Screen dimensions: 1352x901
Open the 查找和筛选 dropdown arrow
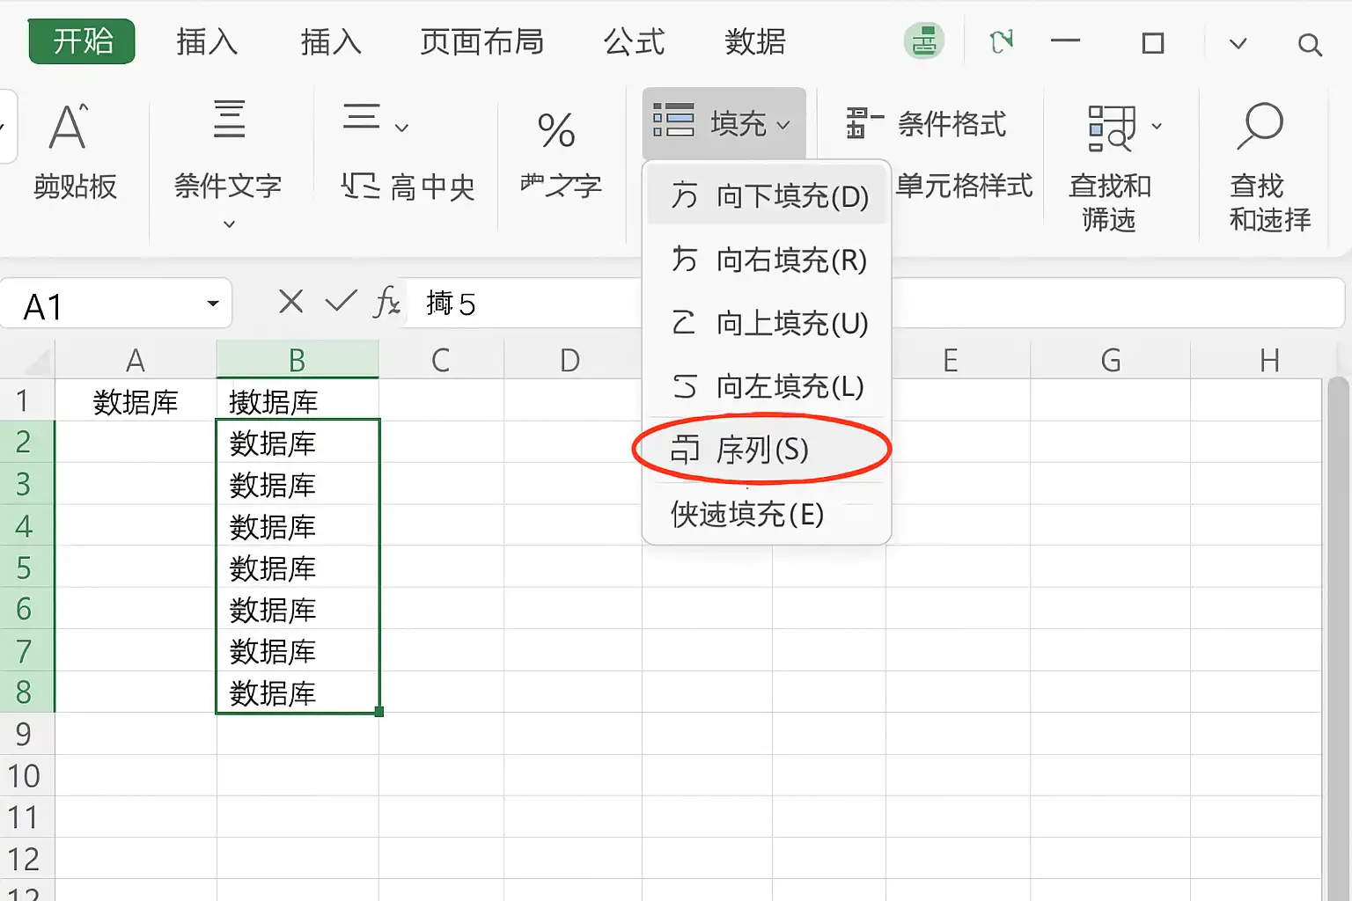[x=1157, y=127]
